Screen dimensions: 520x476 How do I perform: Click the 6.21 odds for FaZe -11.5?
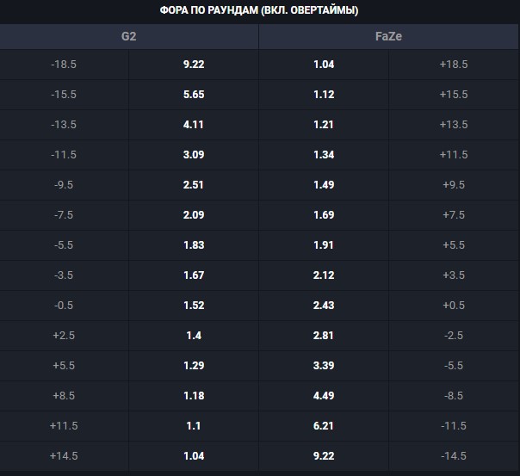(324, 426)
